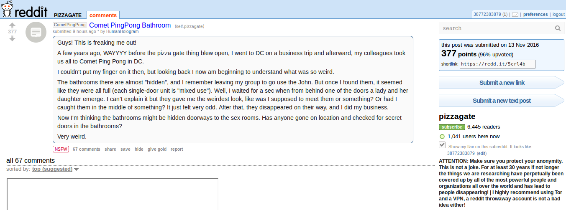Click the reddit alien logo

point(8,9)
